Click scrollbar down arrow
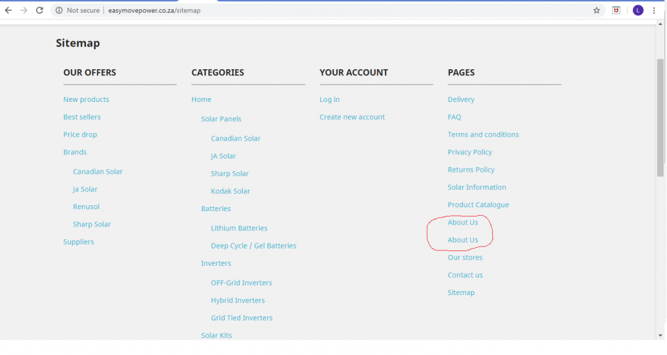 (x=660, y=336)
